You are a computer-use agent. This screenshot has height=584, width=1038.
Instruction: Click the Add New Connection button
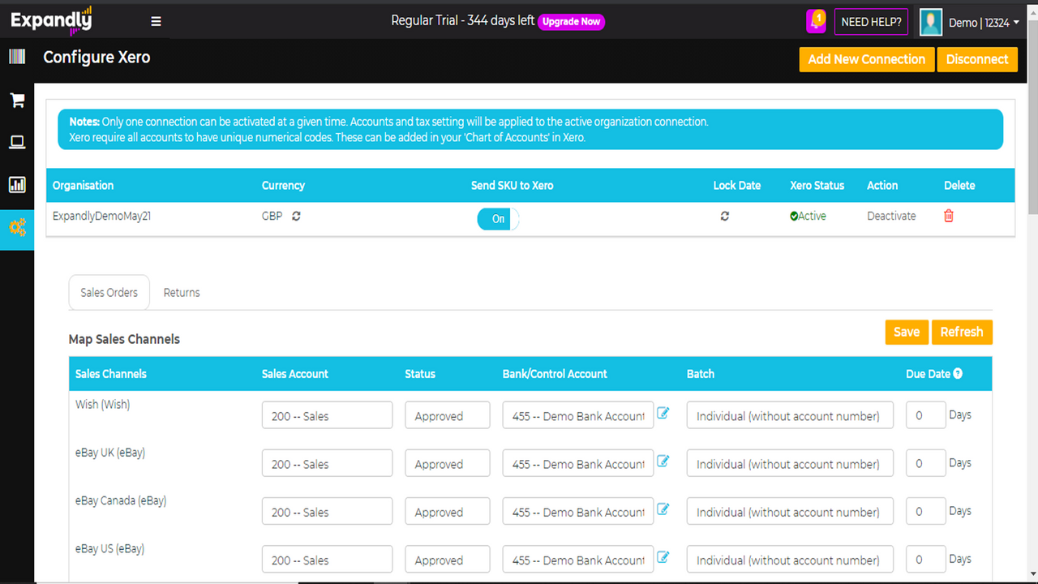tap(866, 59)
